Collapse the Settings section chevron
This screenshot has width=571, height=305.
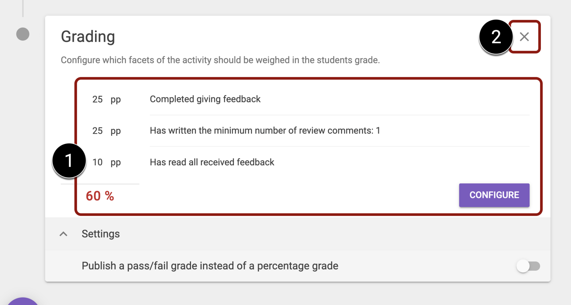coord(64,234)
